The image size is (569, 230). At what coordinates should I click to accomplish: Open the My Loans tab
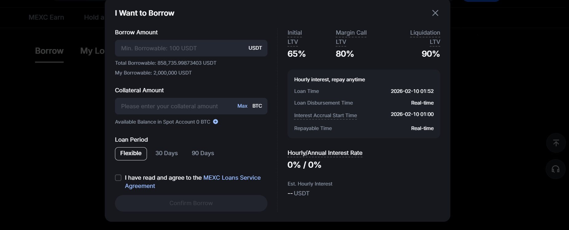pos(92,51)
